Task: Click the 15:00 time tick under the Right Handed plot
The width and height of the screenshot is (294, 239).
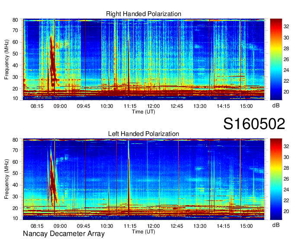Action: point(246,106)
